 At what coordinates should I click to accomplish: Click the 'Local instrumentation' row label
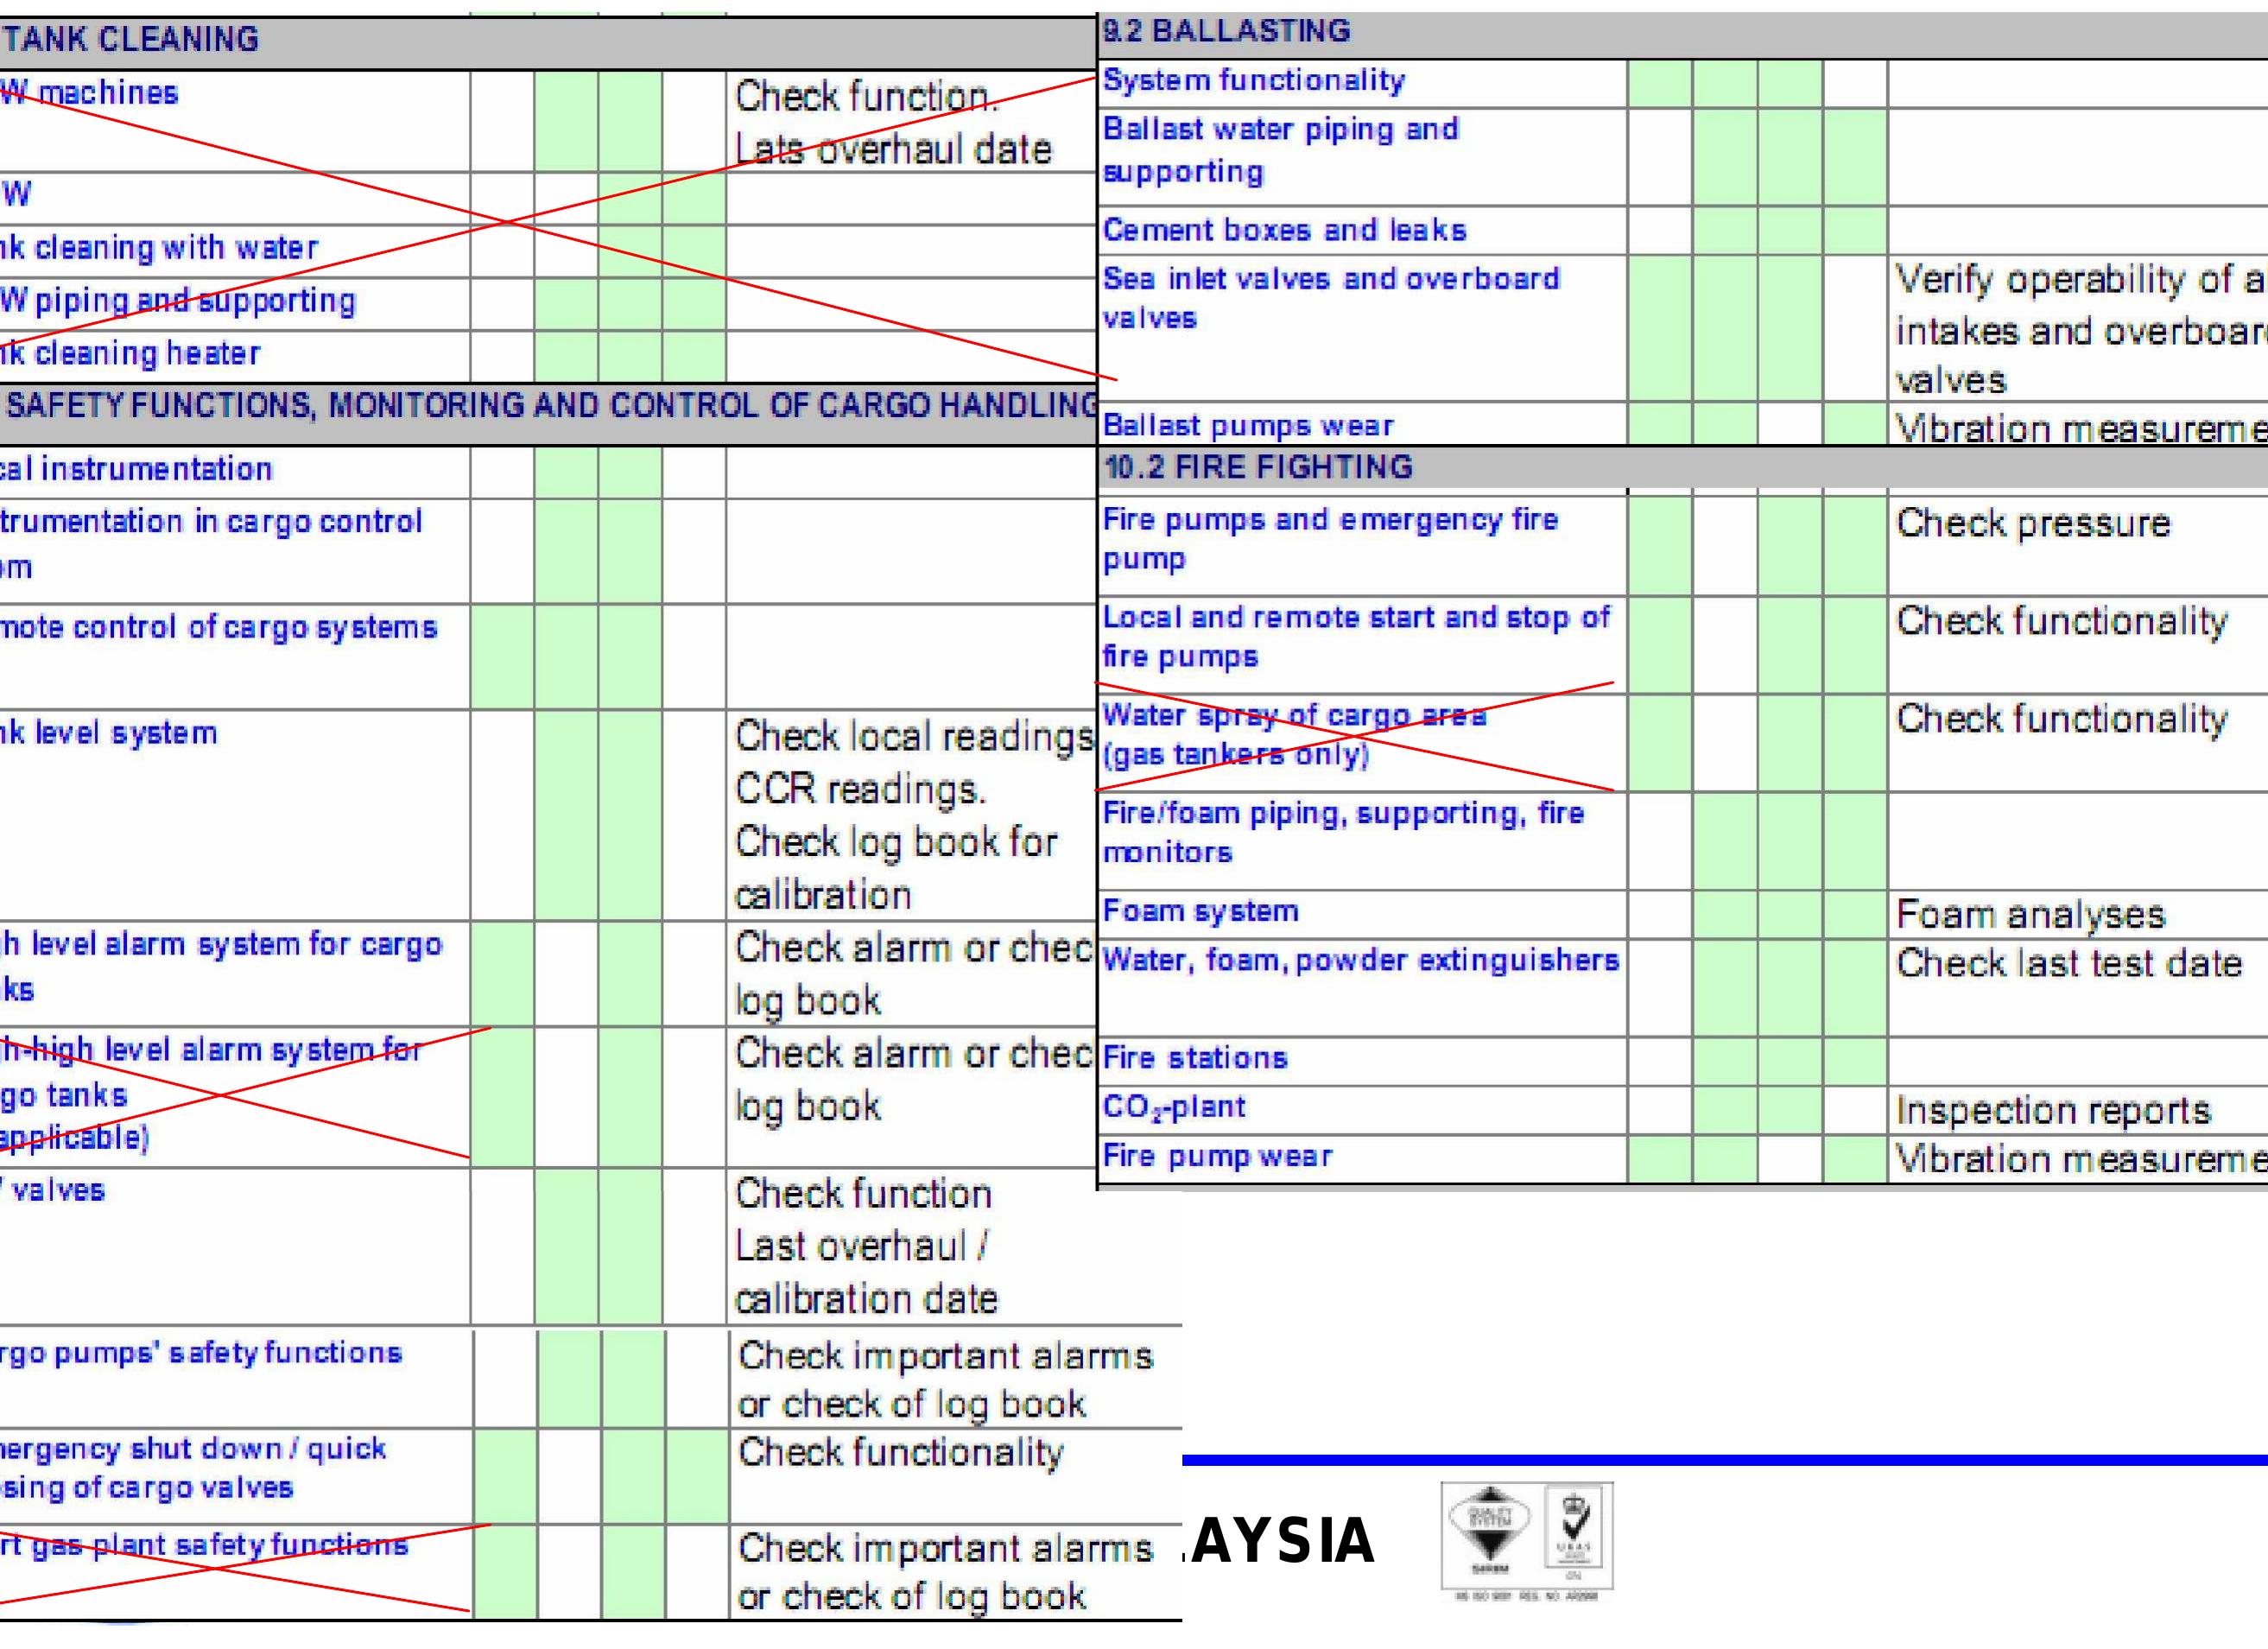(136, 469)
